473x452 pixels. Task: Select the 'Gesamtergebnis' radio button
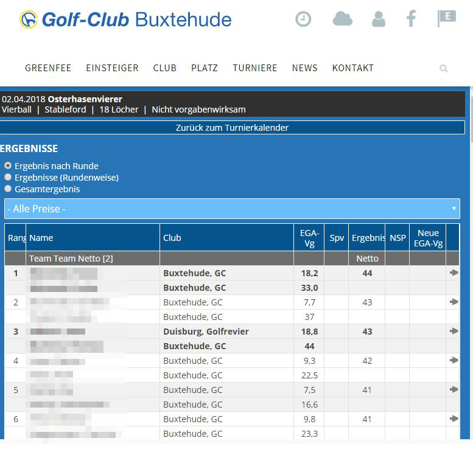8,189
